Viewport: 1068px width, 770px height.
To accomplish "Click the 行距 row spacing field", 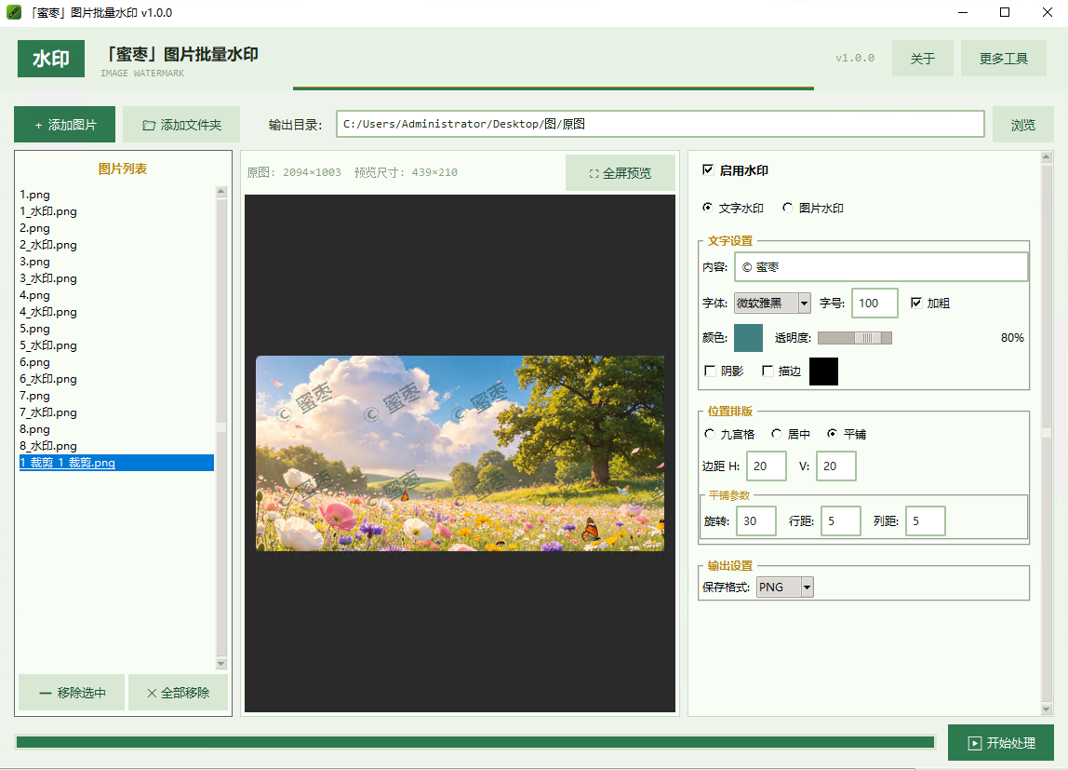I will (840, 521).
